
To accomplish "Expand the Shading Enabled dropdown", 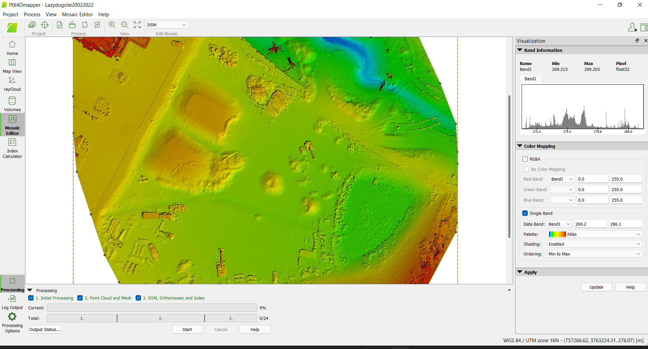I will click(x=594, y=244).
